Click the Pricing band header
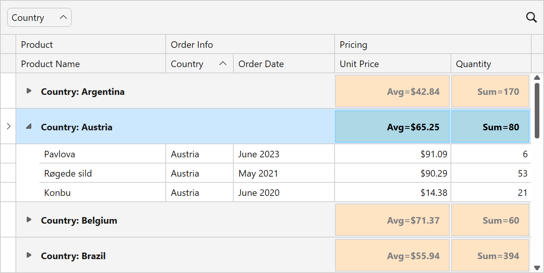The height and width of the screenshot is (273, 544). (x=433, y=45)
